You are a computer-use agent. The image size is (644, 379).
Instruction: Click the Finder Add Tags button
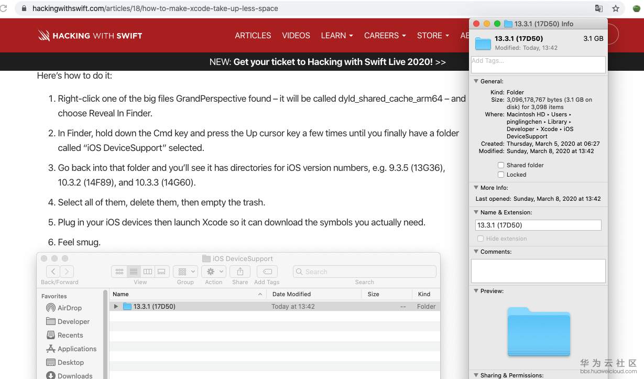[267, 272]
